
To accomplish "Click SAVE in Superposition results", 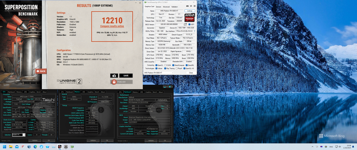I will 126,76.
